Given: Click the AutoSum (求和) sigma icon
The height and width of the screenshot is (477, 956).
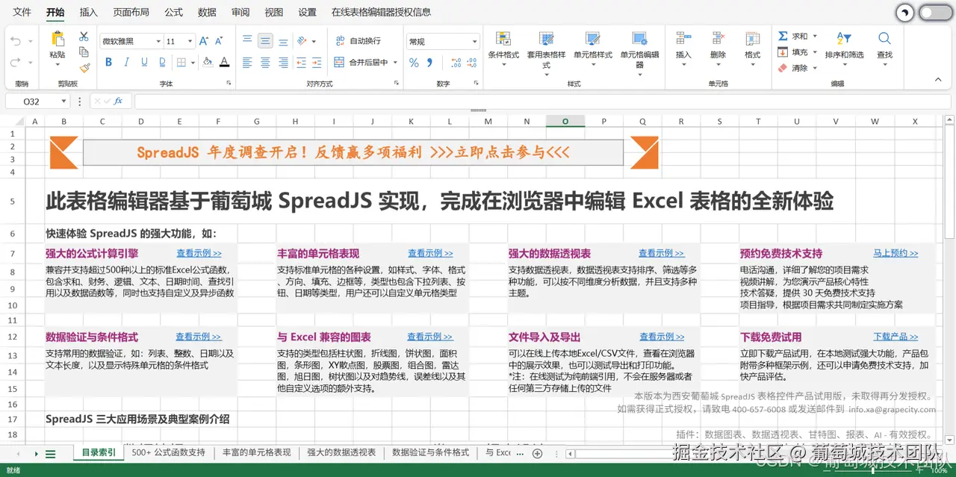Looking at the screenshot, I should pos(783,36).
